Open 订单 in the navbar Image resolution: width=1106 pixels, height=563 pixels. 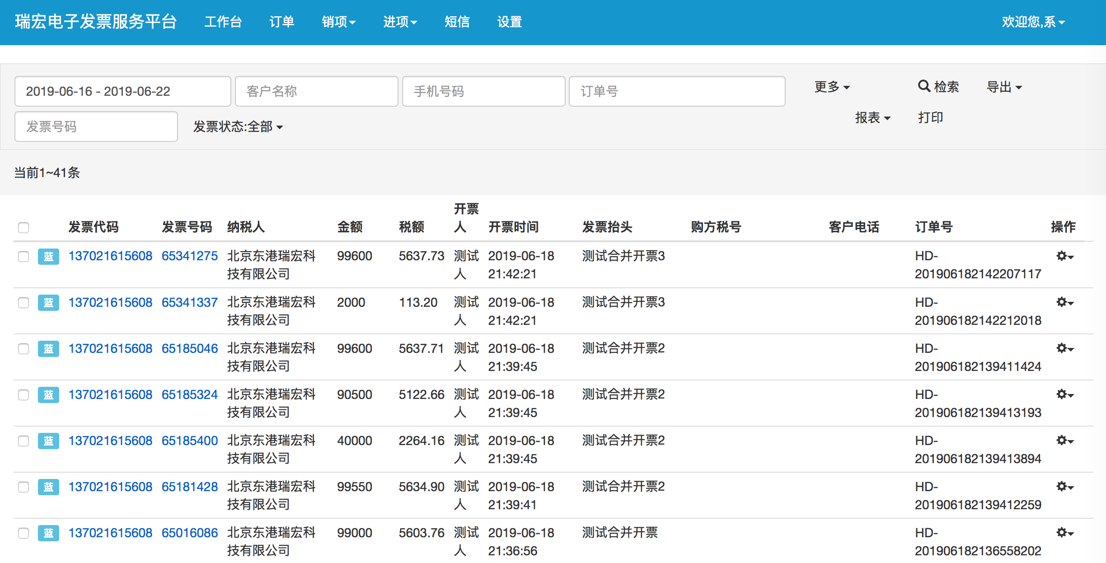tap(282, 22)
